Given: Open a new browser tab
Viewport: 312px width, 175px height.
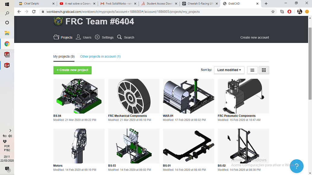Looking at the screenshot, I should 266,4.
